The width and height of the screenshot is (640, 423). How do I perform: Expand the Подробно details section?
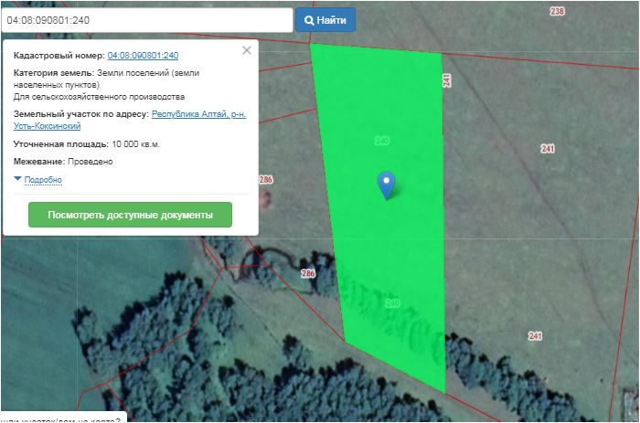[x=43, y=180]
